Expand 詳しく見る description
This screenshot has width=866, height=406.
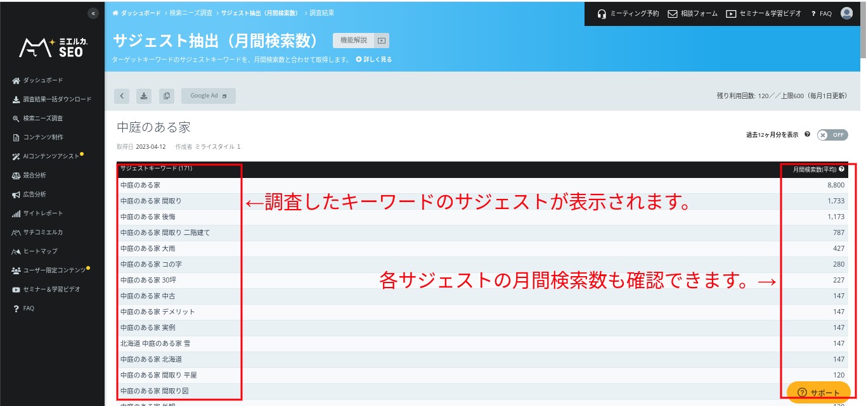(374, 60)
